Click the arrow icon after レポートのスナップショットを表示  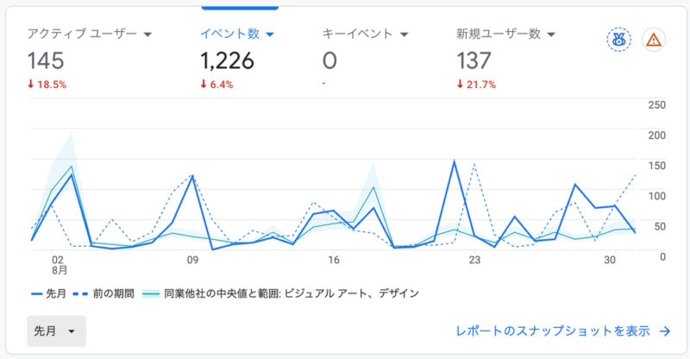tap(665, 331)
